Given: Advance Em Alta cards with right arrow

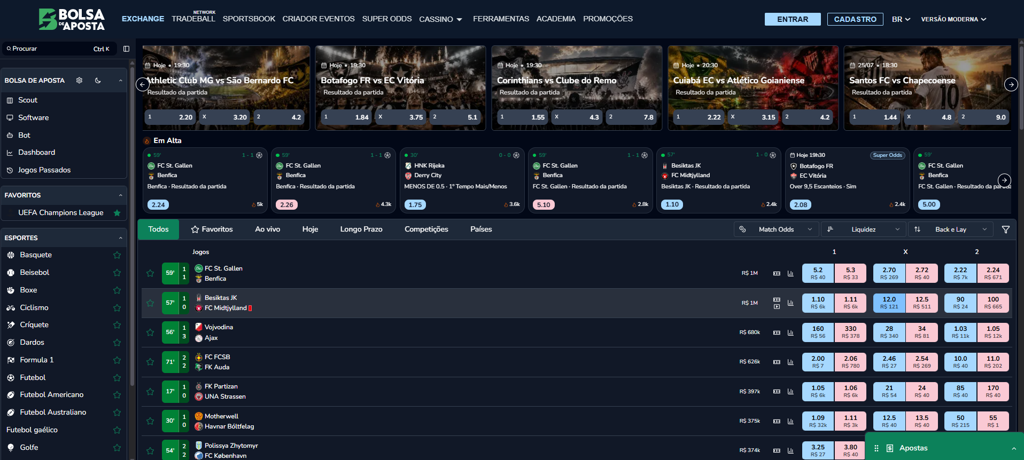Looking at the screenshot, I should coord(1004,180).
